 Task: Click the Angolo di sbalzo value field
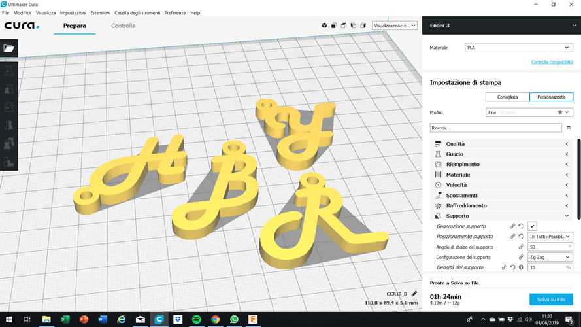[x=550, y=247]
